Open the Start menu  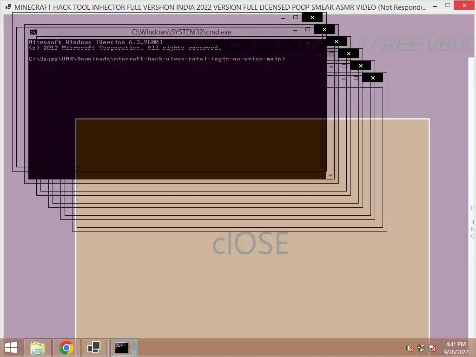click(x=11, y=348)
